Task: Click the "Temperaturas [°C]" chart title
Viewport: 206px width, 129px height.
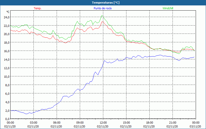Action: (106, 3)
